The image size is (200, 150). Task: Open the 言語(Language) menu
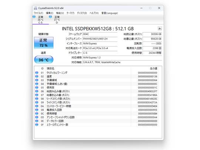[110, 13]
